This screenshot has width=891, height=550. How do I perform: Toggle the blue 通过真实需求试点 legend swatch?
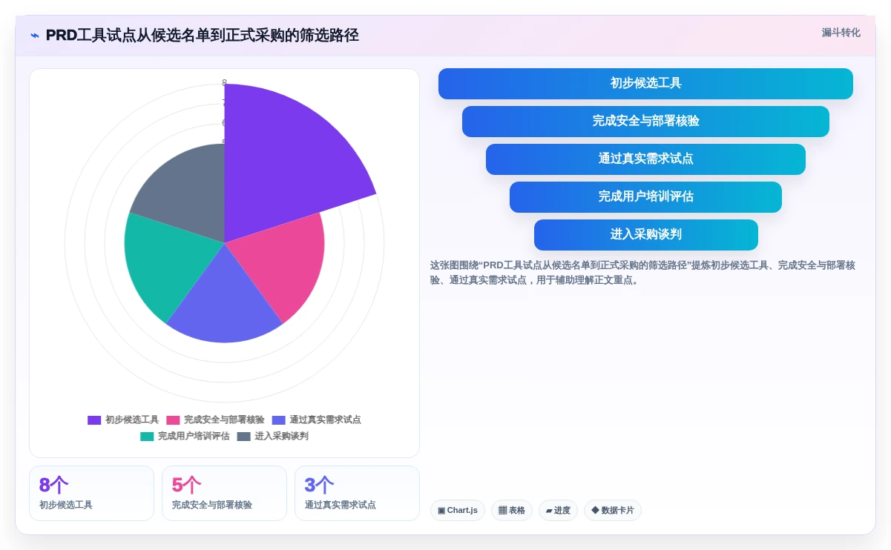click(x=278, y=420)
